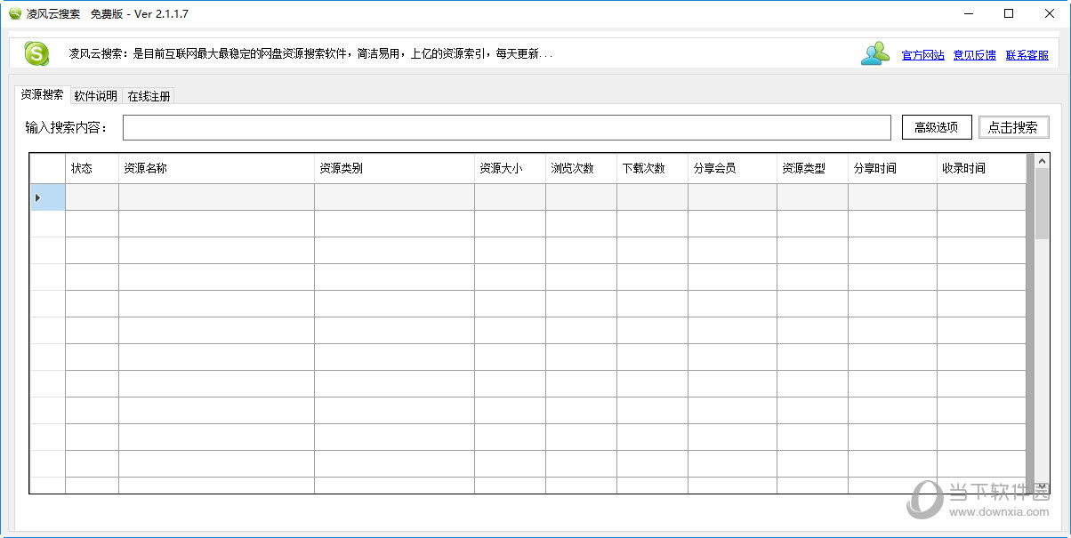Sort by the 资源大小 column header
This screenshot has height=538, width=1071.
510,168
